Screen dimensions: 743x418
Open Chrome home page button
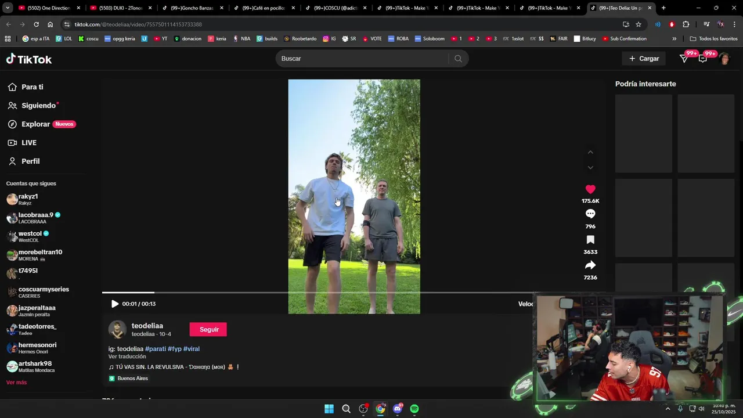point(50,24)
